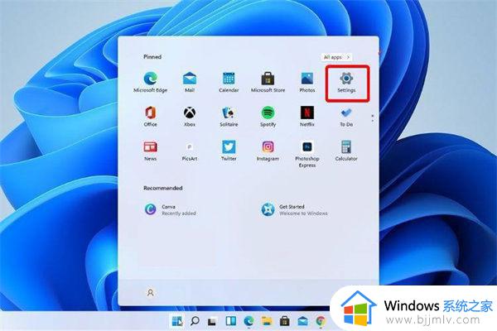Launch the Solitaire game
Viewport: 497px width, 331px height.
[x=229, y=116]
